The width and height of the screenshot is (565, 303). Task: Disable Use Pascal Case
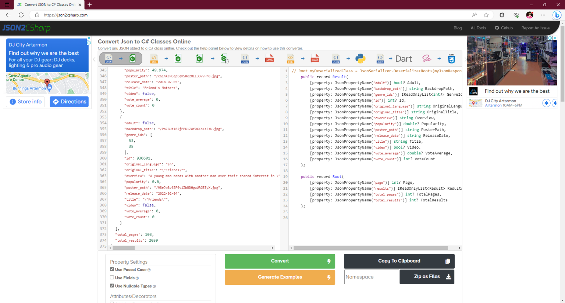112,269
